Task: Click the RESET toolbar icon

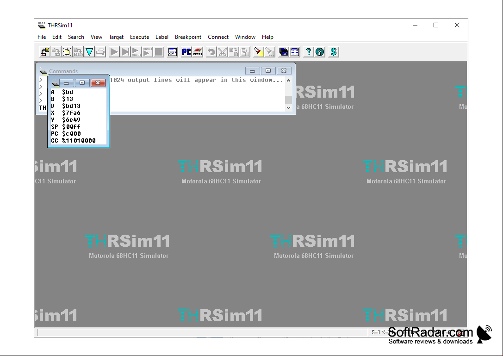Action: 198,52
